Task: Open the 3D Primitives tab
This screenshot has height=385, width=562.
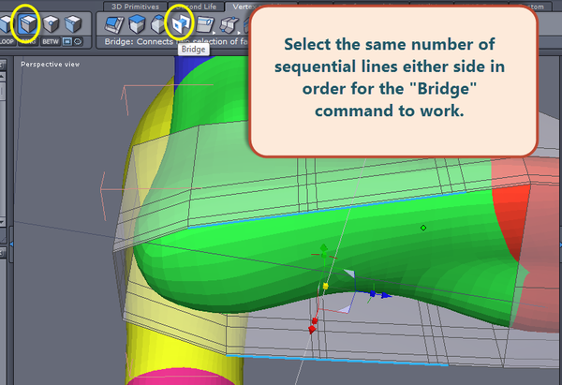Action: 135,7
